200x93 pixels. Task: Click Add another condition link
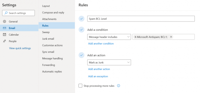[x=101, y=43]
